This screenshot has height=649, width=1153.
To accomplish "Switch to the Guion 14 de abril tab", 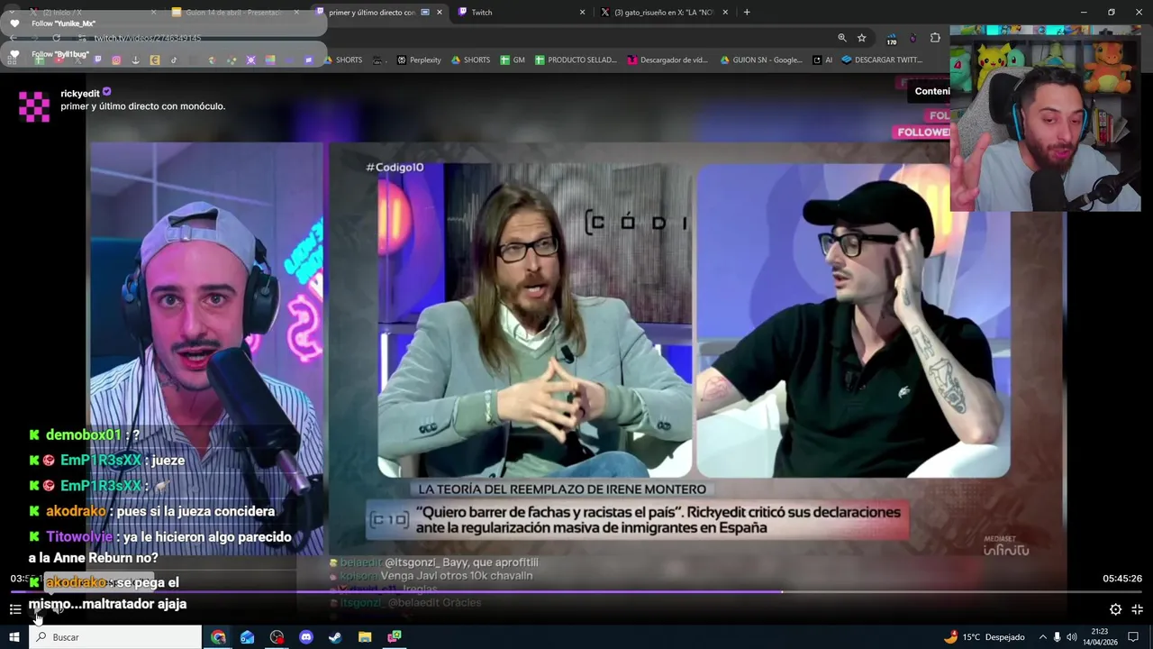I will click(x=234, y=13).
